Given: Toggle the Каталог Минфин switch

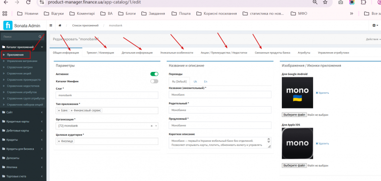Looking at the screenshot, I should point(154,81).
